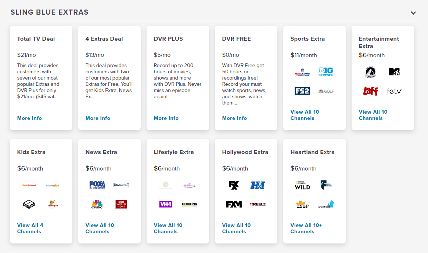
Task: Click the '$11/month' Sports Extra price
Action: point(303,55)
